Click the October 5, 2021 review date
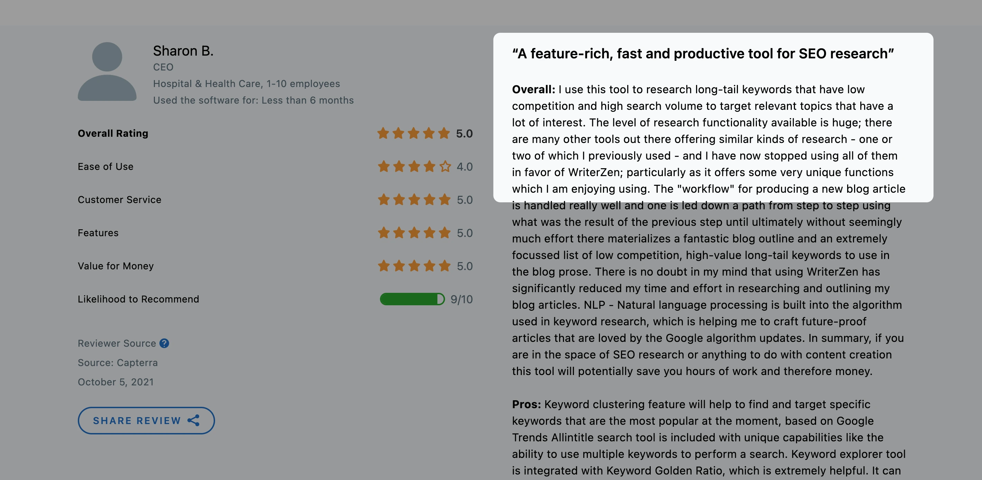This screenshot has width=982, height=480. [x=116, y=382]
